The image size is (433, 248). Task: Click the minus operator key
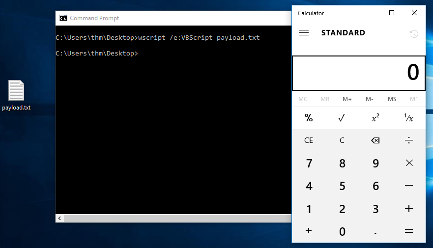409,186
